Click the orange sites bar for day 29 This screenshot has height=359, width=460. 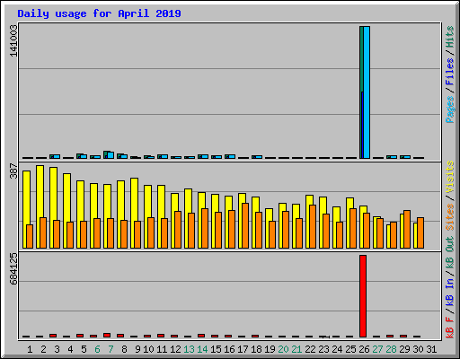[407, 229]
